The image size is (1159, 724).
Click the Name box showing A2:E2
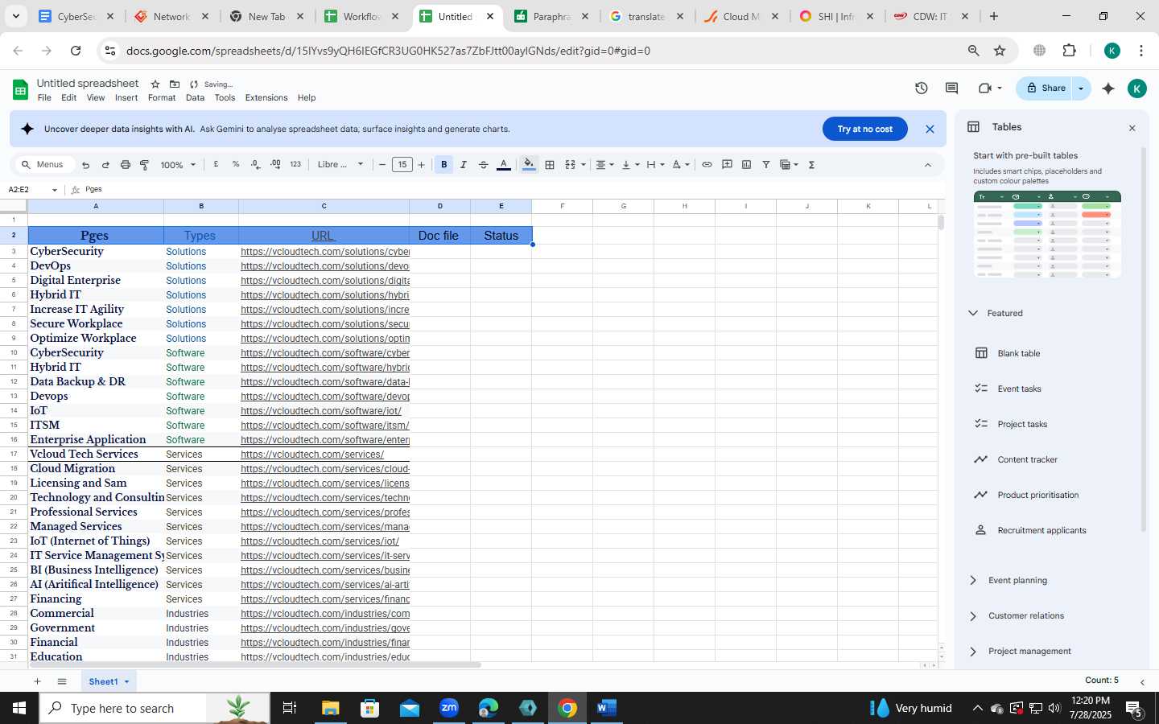point(32,190)
